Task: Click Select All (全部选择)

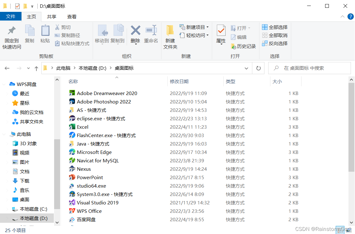Action: 275,27
